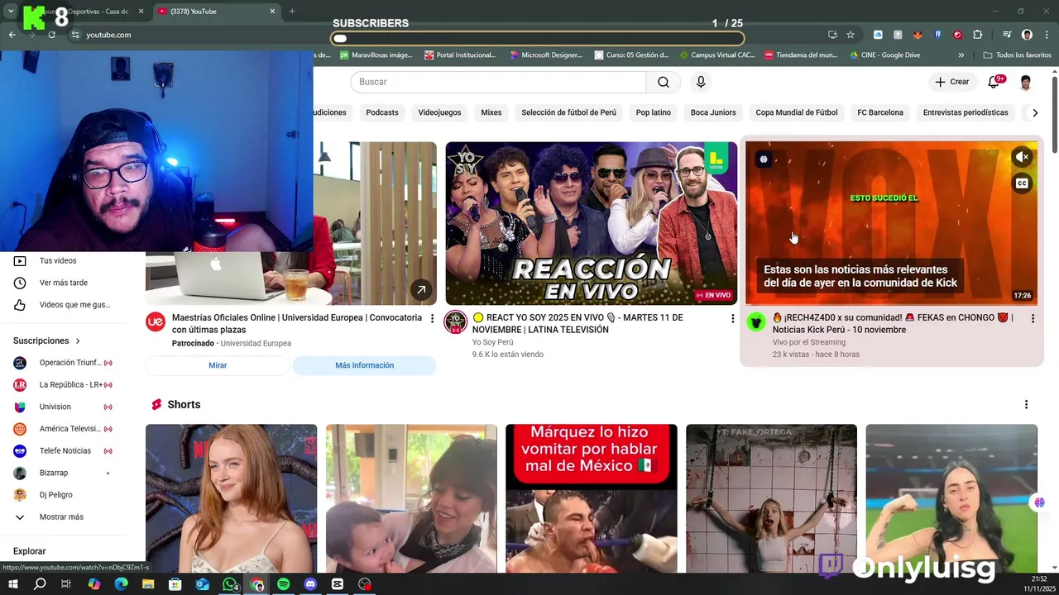Expand Mostrar más in subscriptions list

[63, 517]
